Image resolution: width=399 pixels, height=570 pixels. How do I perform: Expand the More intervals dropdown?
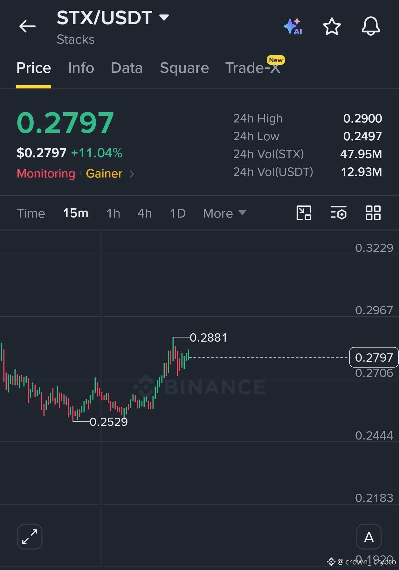pyautogui.click(x=224, y=213)
